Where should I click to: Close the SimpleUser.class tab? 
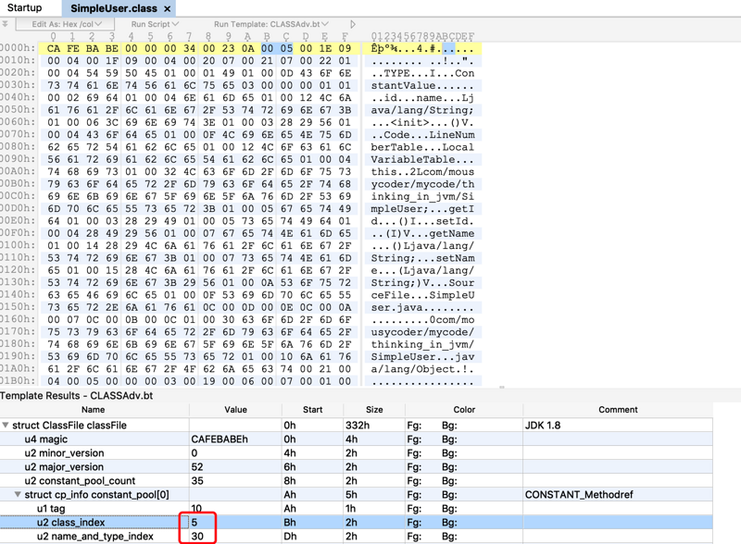coord(168,9)
